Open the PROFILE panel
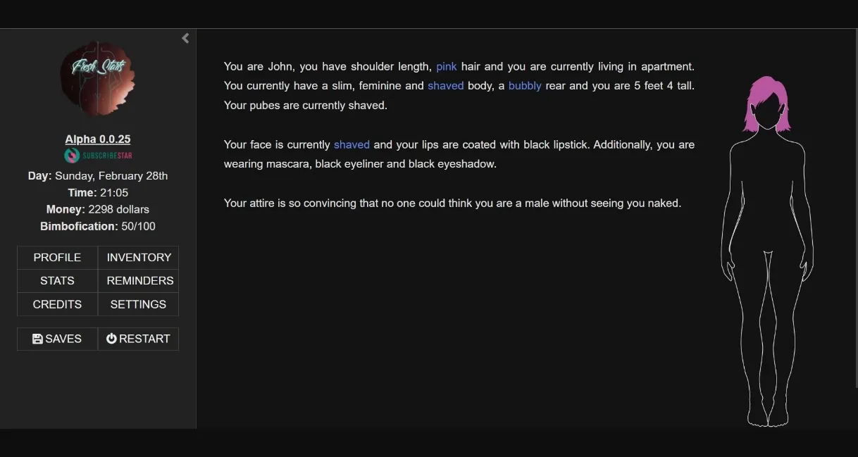858x457 pixels. [x=56, y=257]
